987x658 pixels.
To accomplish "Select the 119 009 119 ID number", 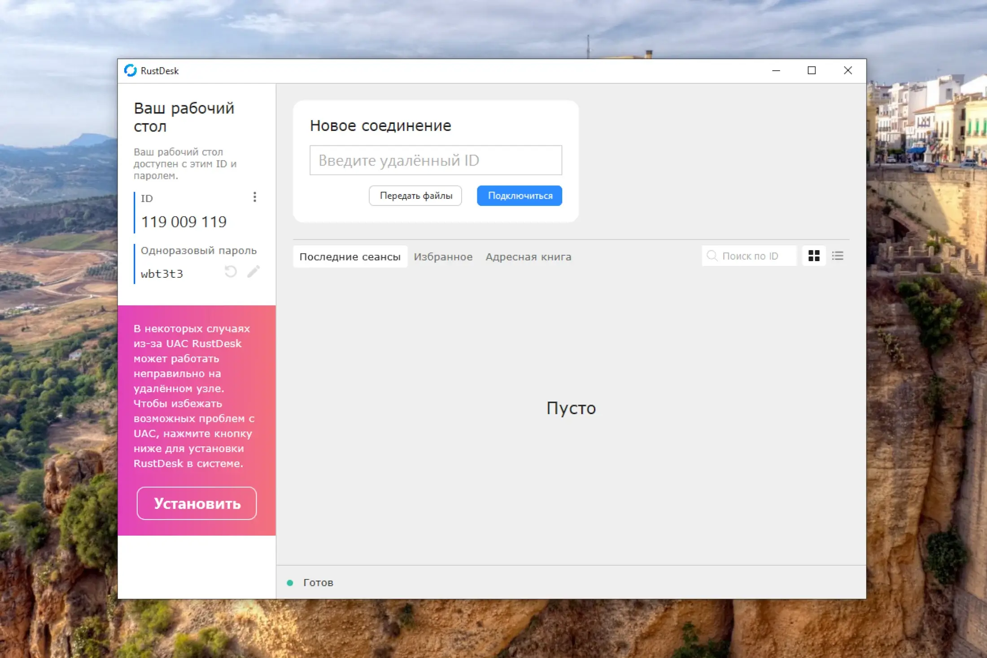I will pyautogui.click(x=184, y=222).
